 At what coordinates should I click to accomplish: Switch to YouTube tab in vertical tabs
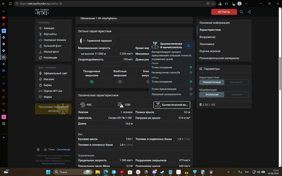point(4,18)
